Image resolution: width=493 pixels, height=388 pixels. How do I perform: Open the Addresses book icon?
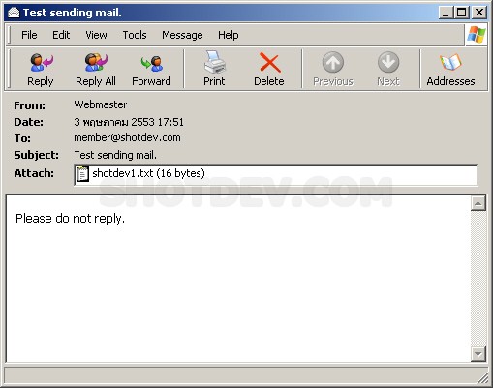450,63
